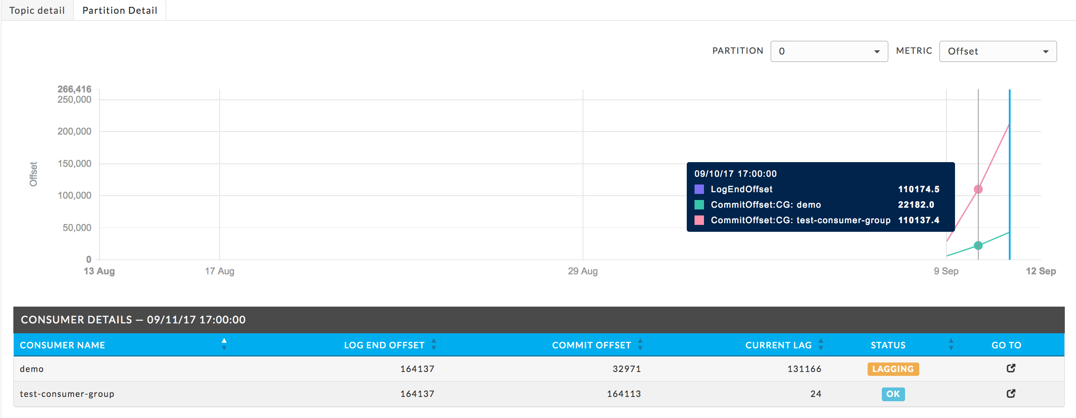Click the pink data point on the chart
The image size is (1076, 418).
tap(978, 189)
